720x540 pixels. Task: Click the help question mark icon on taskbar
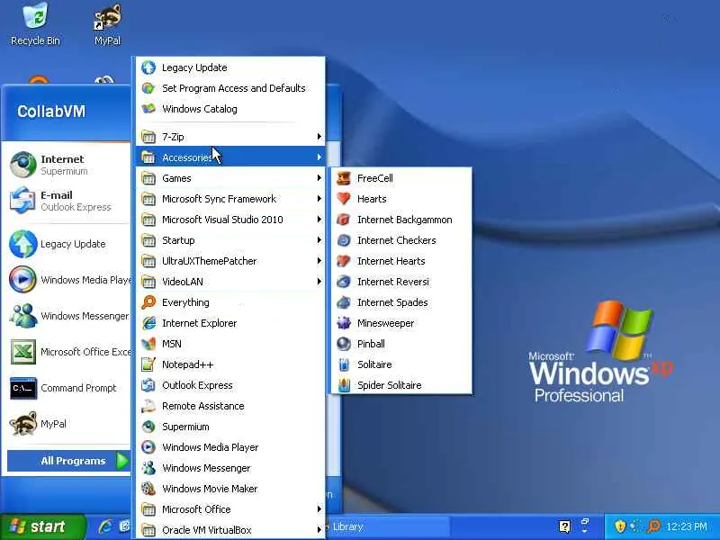point(564,526)
